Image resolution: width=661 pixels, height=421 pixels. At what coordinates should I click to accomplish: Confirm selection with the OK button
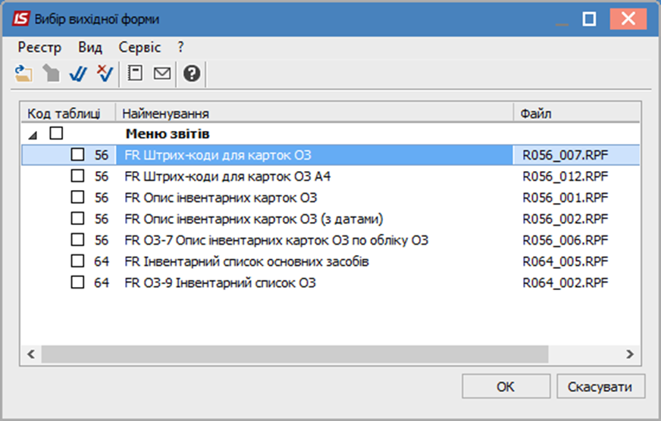point(506,386)
